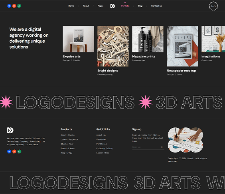The height and width of the screenshot is (194, 225).
Task: Submit sign up with arrow icon
Action: coord(162,147)
